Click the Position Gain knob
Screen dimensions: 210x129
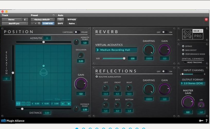(x=81, y=84)
